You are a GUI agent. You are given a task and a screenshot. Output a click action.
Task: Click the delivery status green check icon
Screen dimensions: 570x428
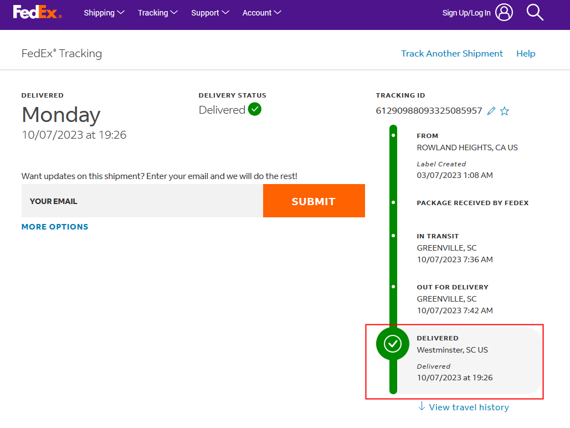pyautogui.click(x=255, y=109)
